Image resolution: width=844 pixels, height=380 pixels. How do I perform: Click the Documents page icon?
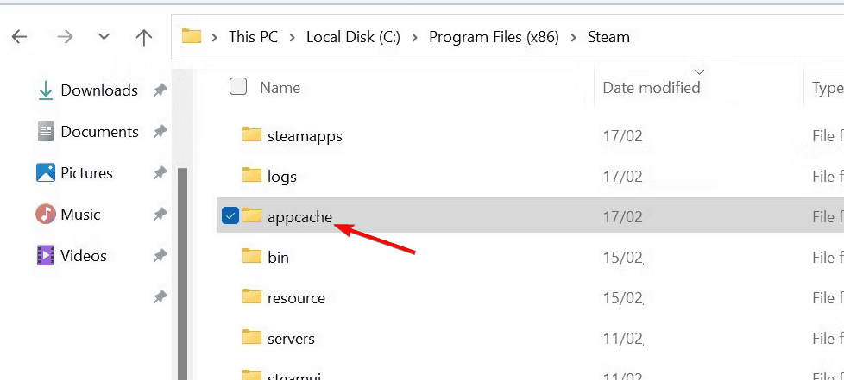coord(46,132)
